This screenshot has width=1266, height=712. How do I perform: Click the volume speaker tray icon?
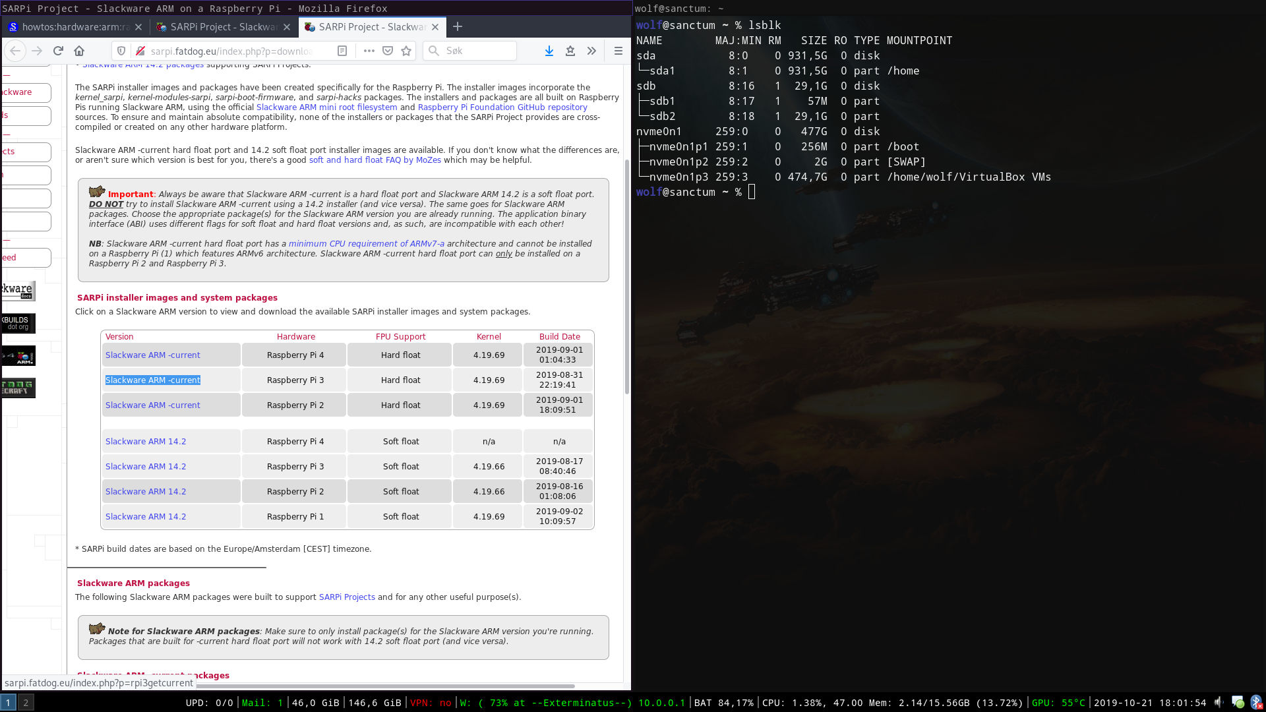click(x=1219, y=702)
